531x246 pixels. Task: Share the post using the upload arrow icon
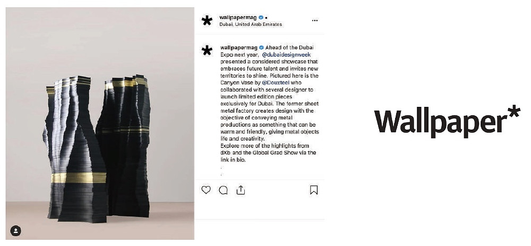(241, 190)
